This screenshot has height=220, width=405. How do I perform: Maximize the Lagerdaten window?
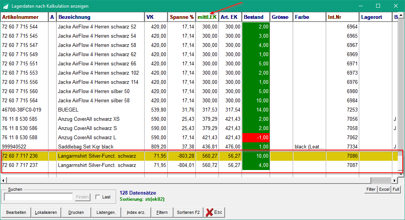pyautogui.click(x=378, y=6)
